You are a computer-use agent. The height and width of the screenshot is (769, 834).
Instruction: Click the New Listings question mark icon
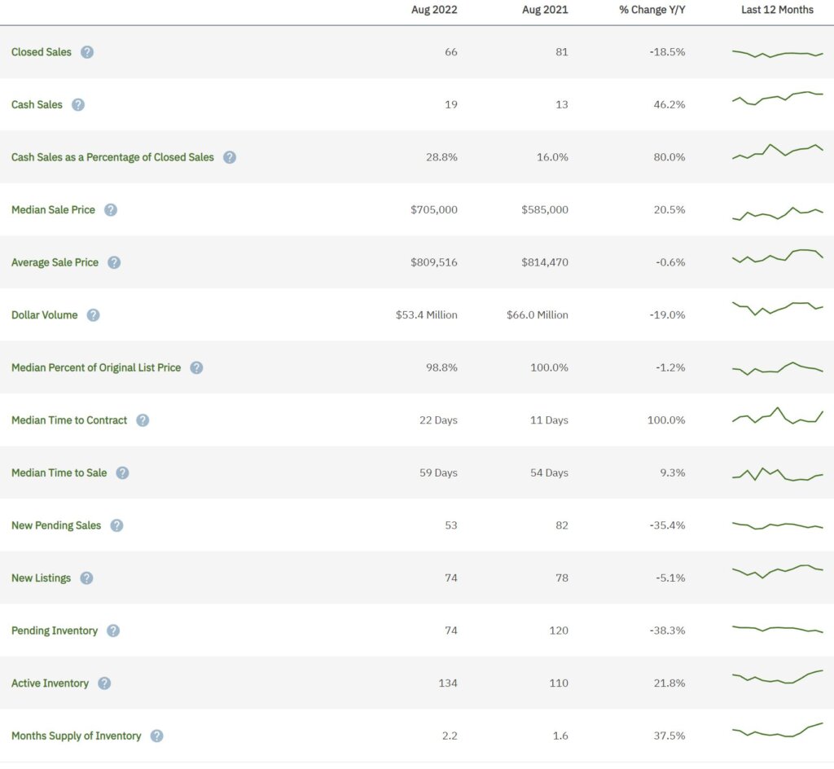point(86,578)
